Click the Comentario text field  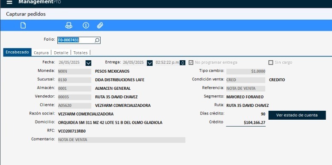click(x=122, y=140)
